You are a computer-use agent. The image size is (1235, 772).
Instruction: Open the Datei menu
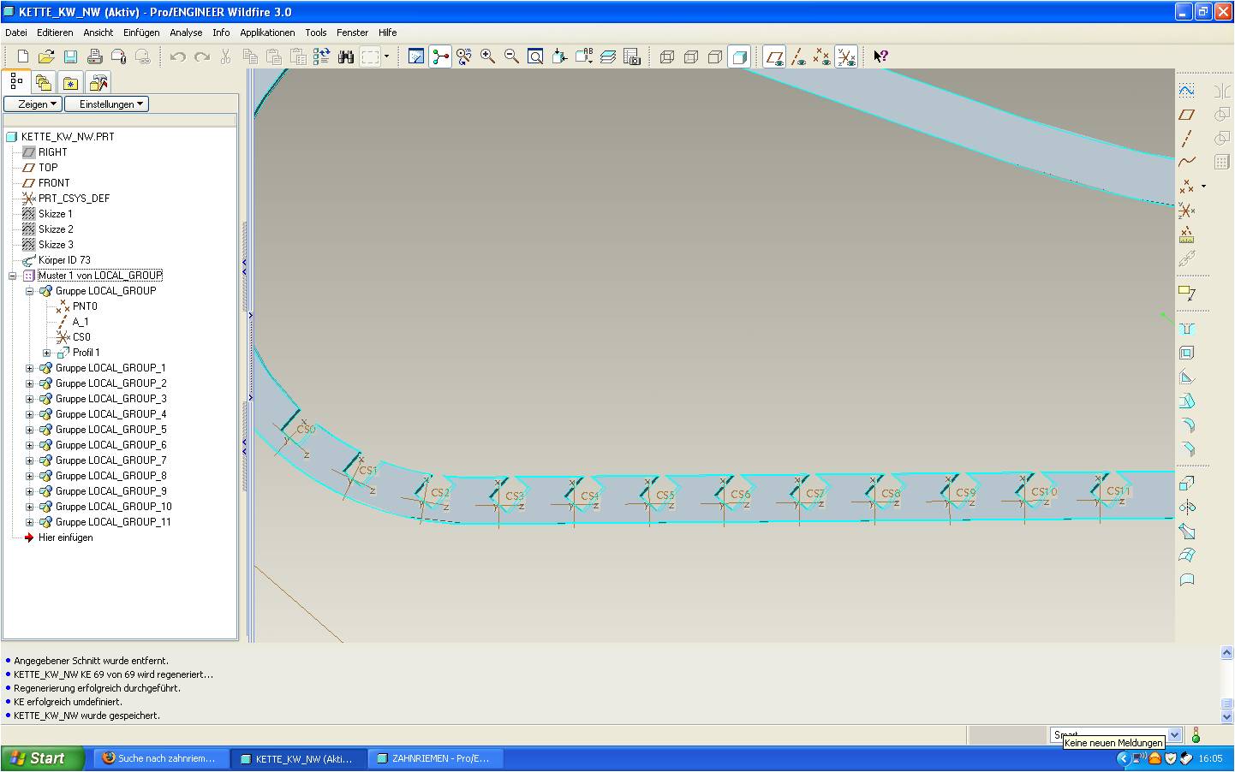pos(16,33)
